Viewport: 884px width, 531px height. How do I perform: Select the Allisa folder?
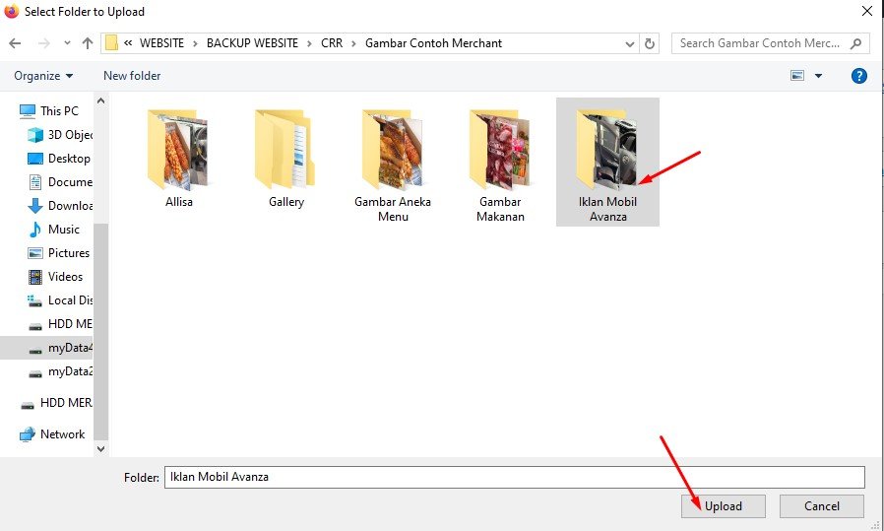coord(178,158)
